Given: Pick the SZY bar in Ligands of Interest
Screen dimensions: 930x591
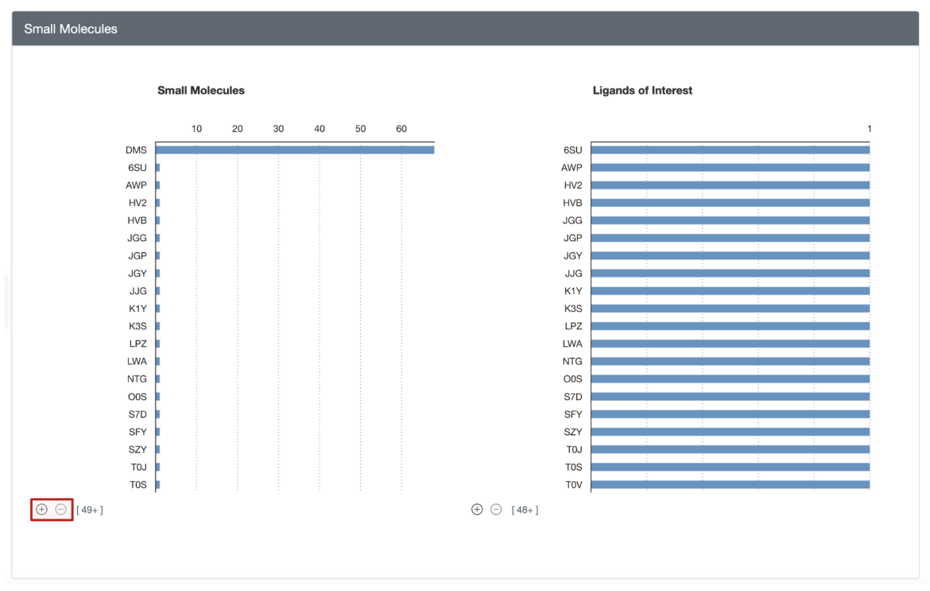Looking at the screenshot, I should 730,432.
